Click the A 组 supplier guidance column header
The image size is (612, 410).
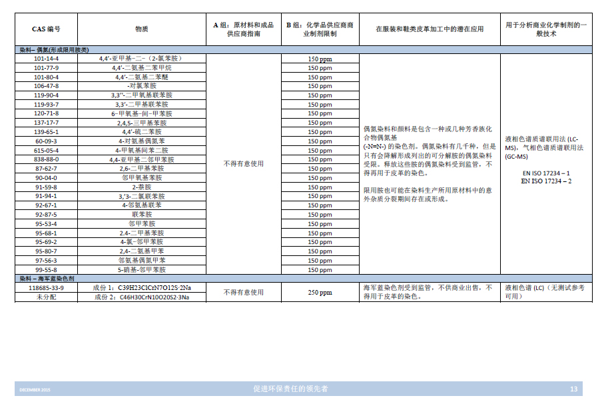pyautogui.click(x=243, y=29)
